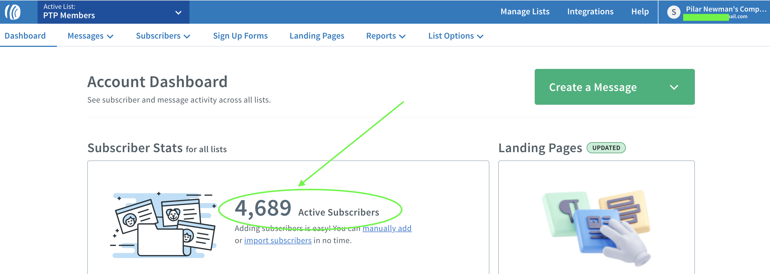The width and height of the screenshot is (770, 274).
Task: Click the account avatar circle
Action: point(673,12)
